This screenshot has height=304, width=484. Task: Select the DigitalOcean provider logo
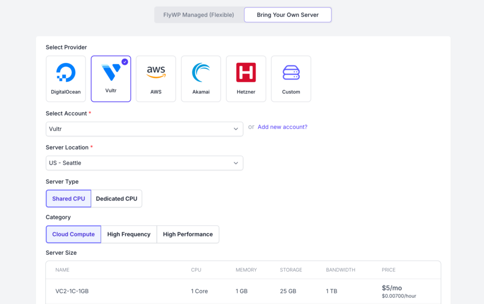[66, 72]
